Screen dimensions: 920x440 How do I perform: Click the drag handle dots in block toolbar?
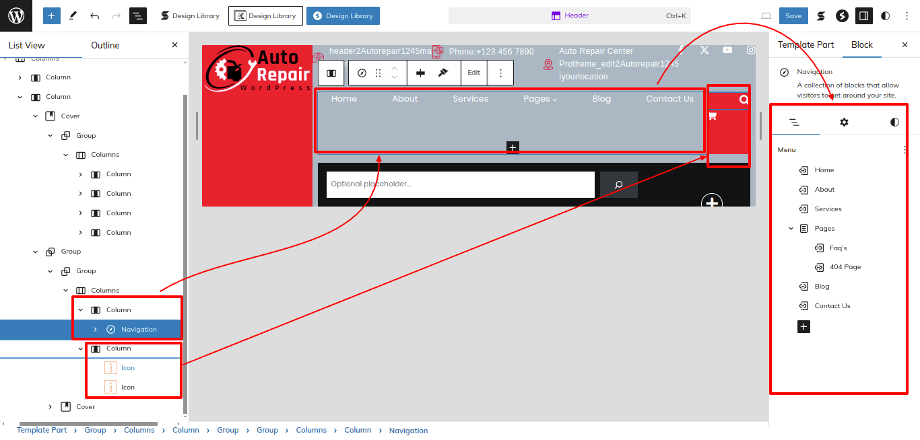tap(379, 73)
